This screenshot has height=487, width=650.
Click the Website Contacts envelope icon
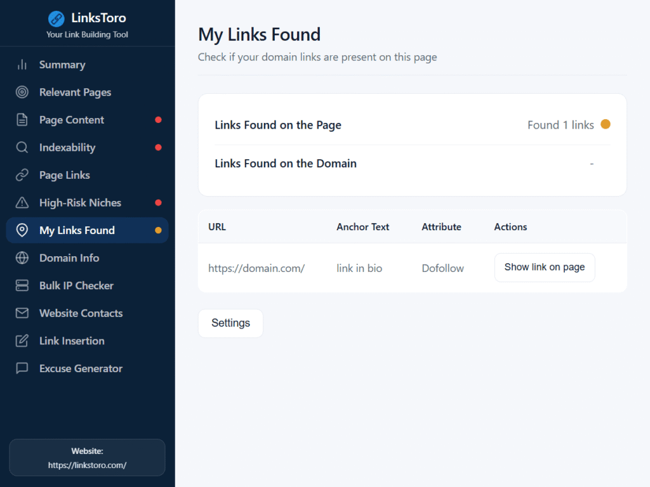[22, 313]
